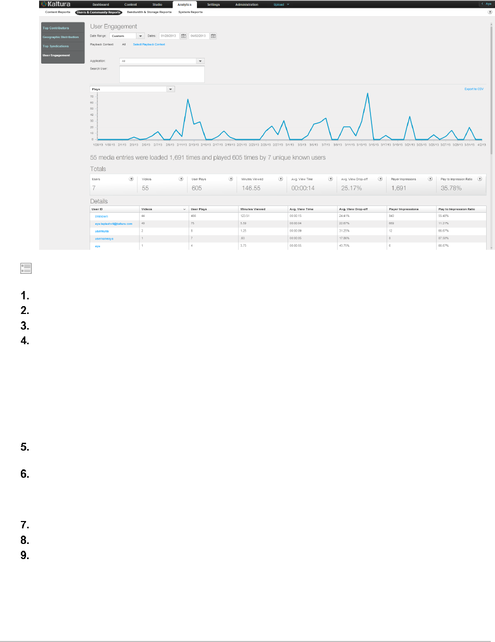
Task: Expand the Application dropdown
Action: tap(162, 60)
